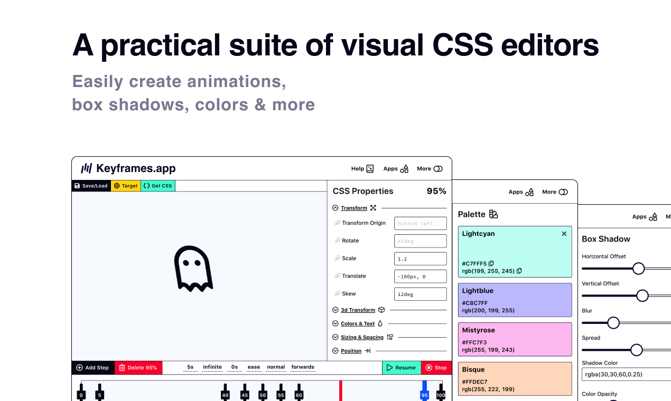Open the normal direction option
Image resolution: width=671 pixels, height=401 pixels.
pyautogui.click(x=276, y=367)
